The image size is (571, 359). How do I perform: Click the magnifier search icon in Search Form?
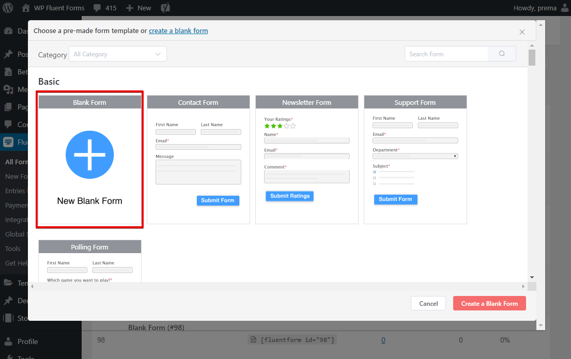pos(502,54)
